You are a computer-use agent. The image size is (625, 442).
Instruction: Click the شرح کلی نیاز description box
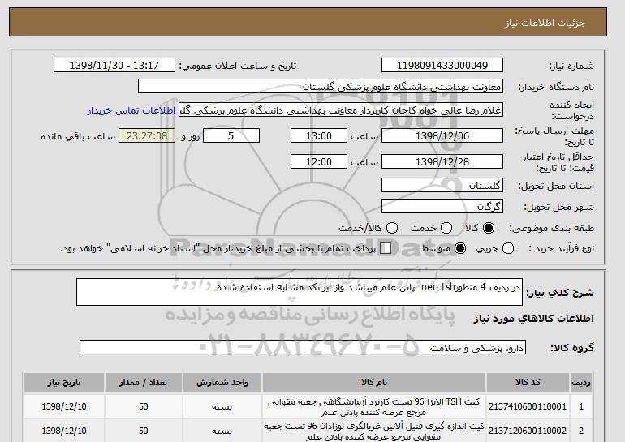click(x=300, y=292)
